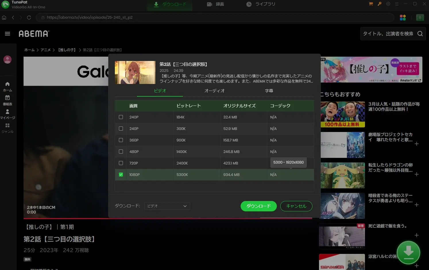
Task: Open 涼宮ハルヒの消失 recommendation thumbnail
Action: point(343,262)
